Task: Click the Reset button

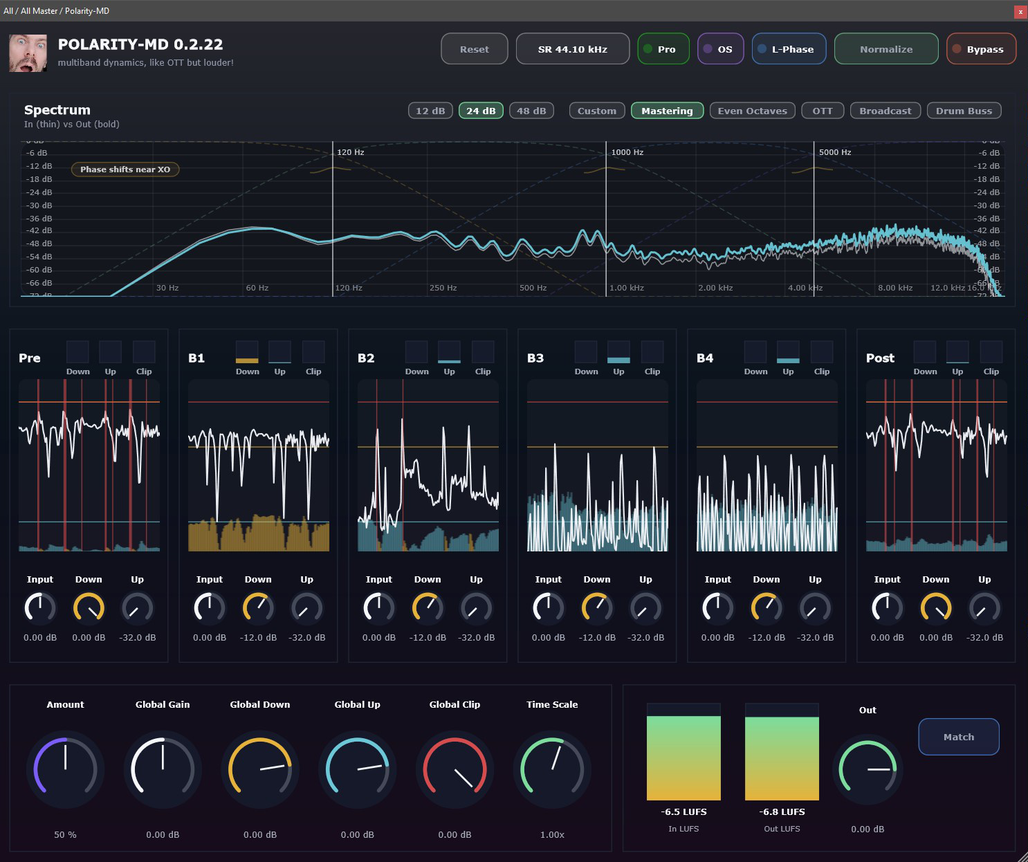Action: click(475, 49)
